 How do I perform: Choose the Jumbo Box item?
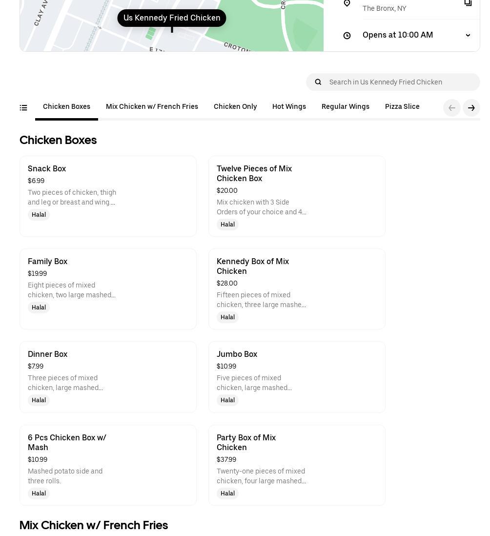(297, 377)
